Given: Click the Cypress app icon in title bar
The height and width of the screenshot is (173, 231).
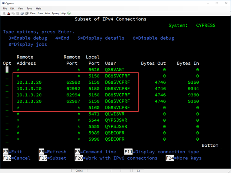Looking at the screenshot, I should coord(3,3).
